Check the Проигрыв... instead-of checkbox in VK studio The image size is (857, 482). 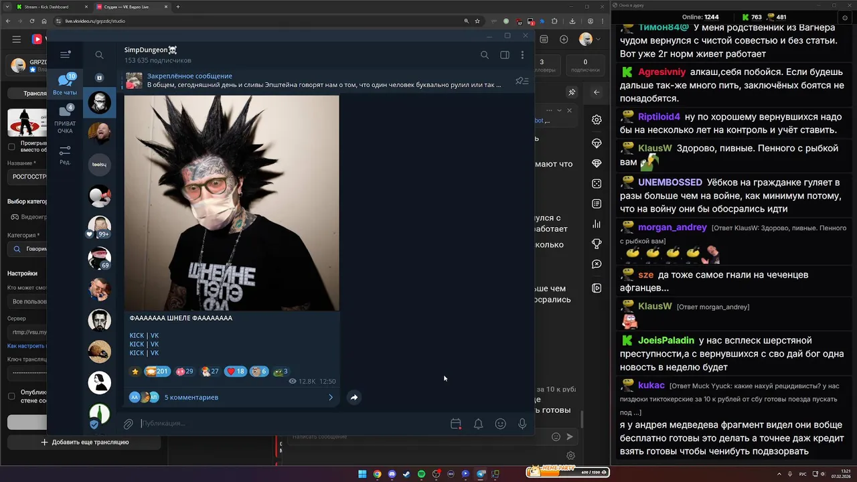pos(11,146)
